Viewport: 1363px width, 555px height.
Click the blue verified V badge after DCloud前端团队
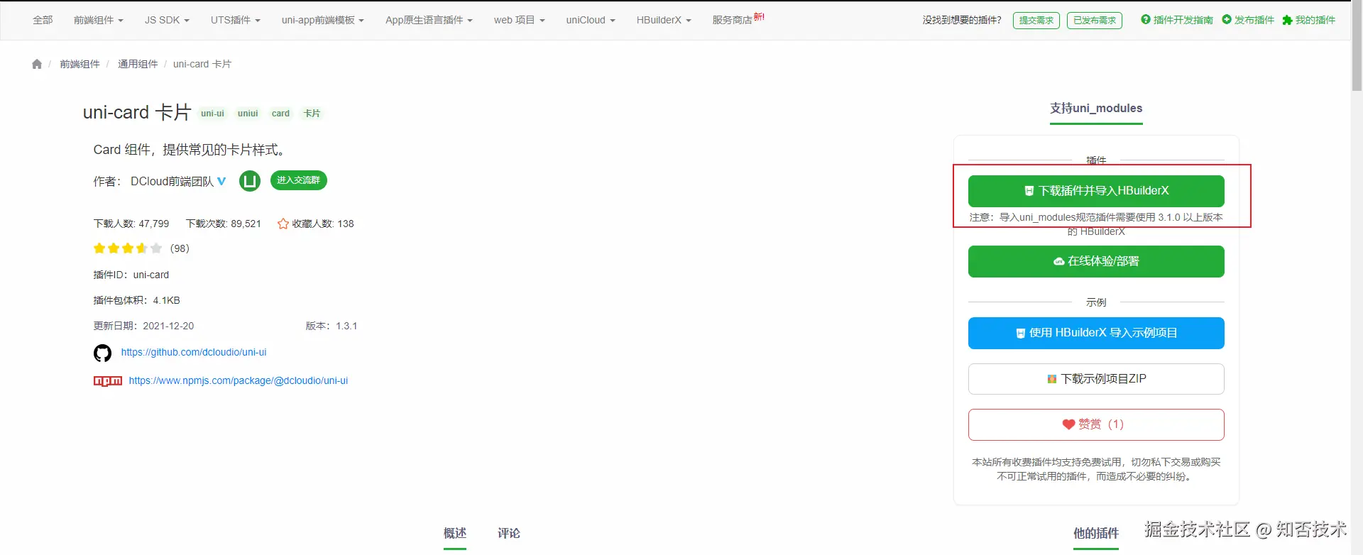pyautogui.click(x=221, y=181)
